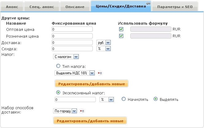Focus the Эксклюзивный налог value input
Viewport: 204px width, 128px height.
point(75,100)
